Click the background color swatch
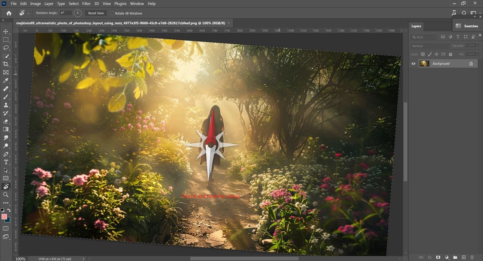483x261 pixels. tap(7, 219)
